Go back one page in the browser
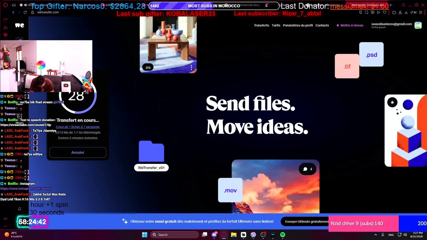The width and height of the screenshot is (427, 240). click(x=13, y=12)
